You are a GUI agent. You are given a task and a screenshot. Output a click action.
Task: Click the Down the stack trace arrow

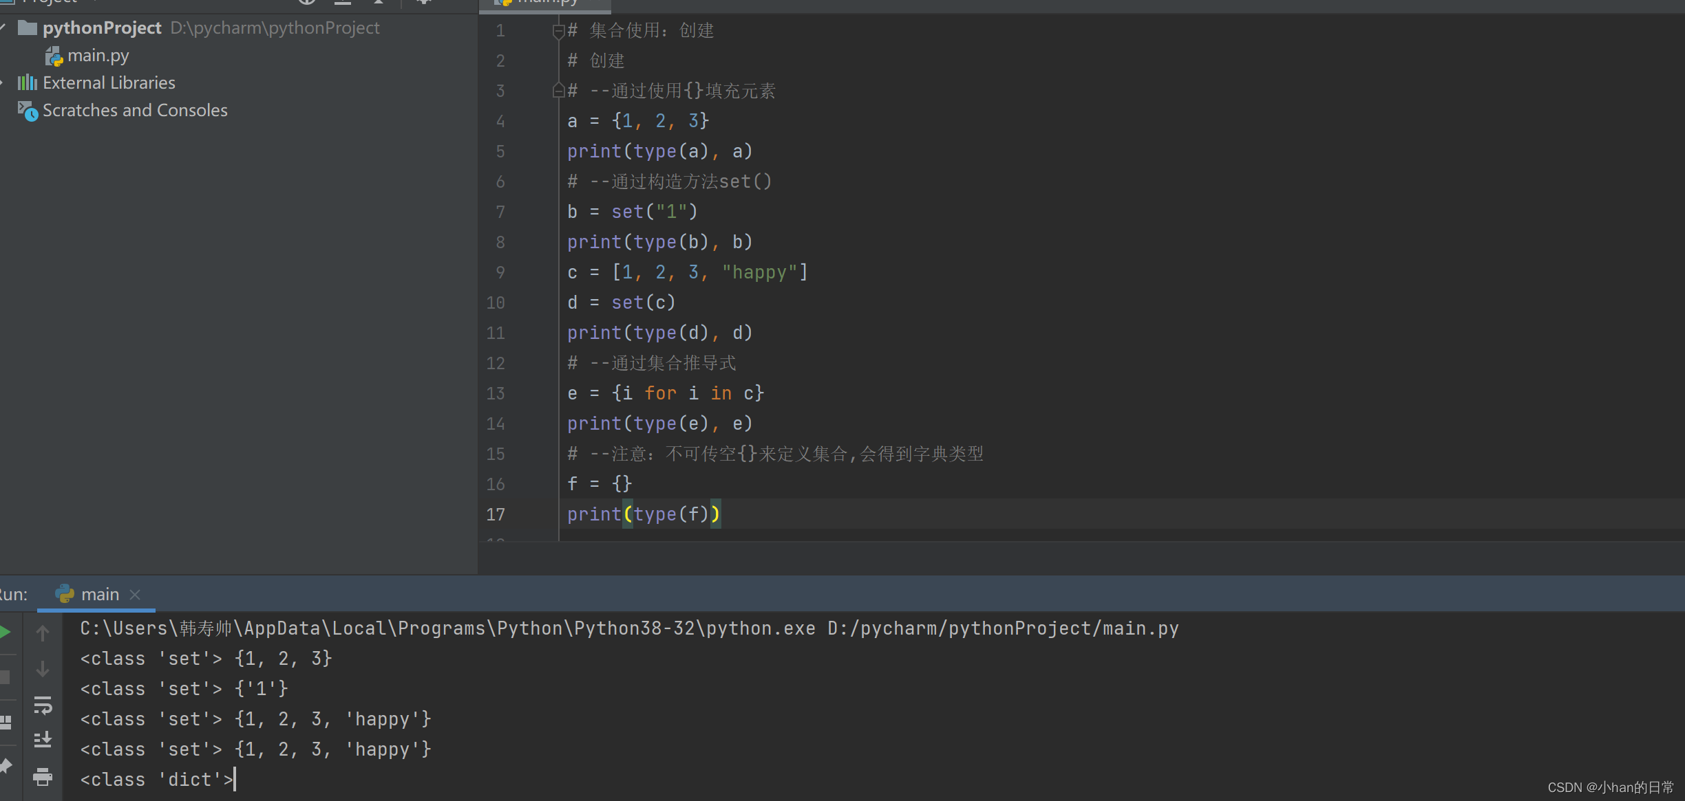point(43,669)
